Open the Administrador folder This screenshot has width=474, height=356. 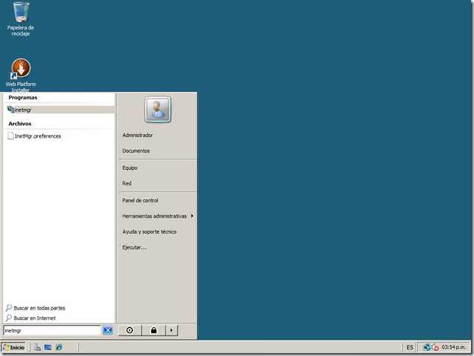[x=138, y=135]
